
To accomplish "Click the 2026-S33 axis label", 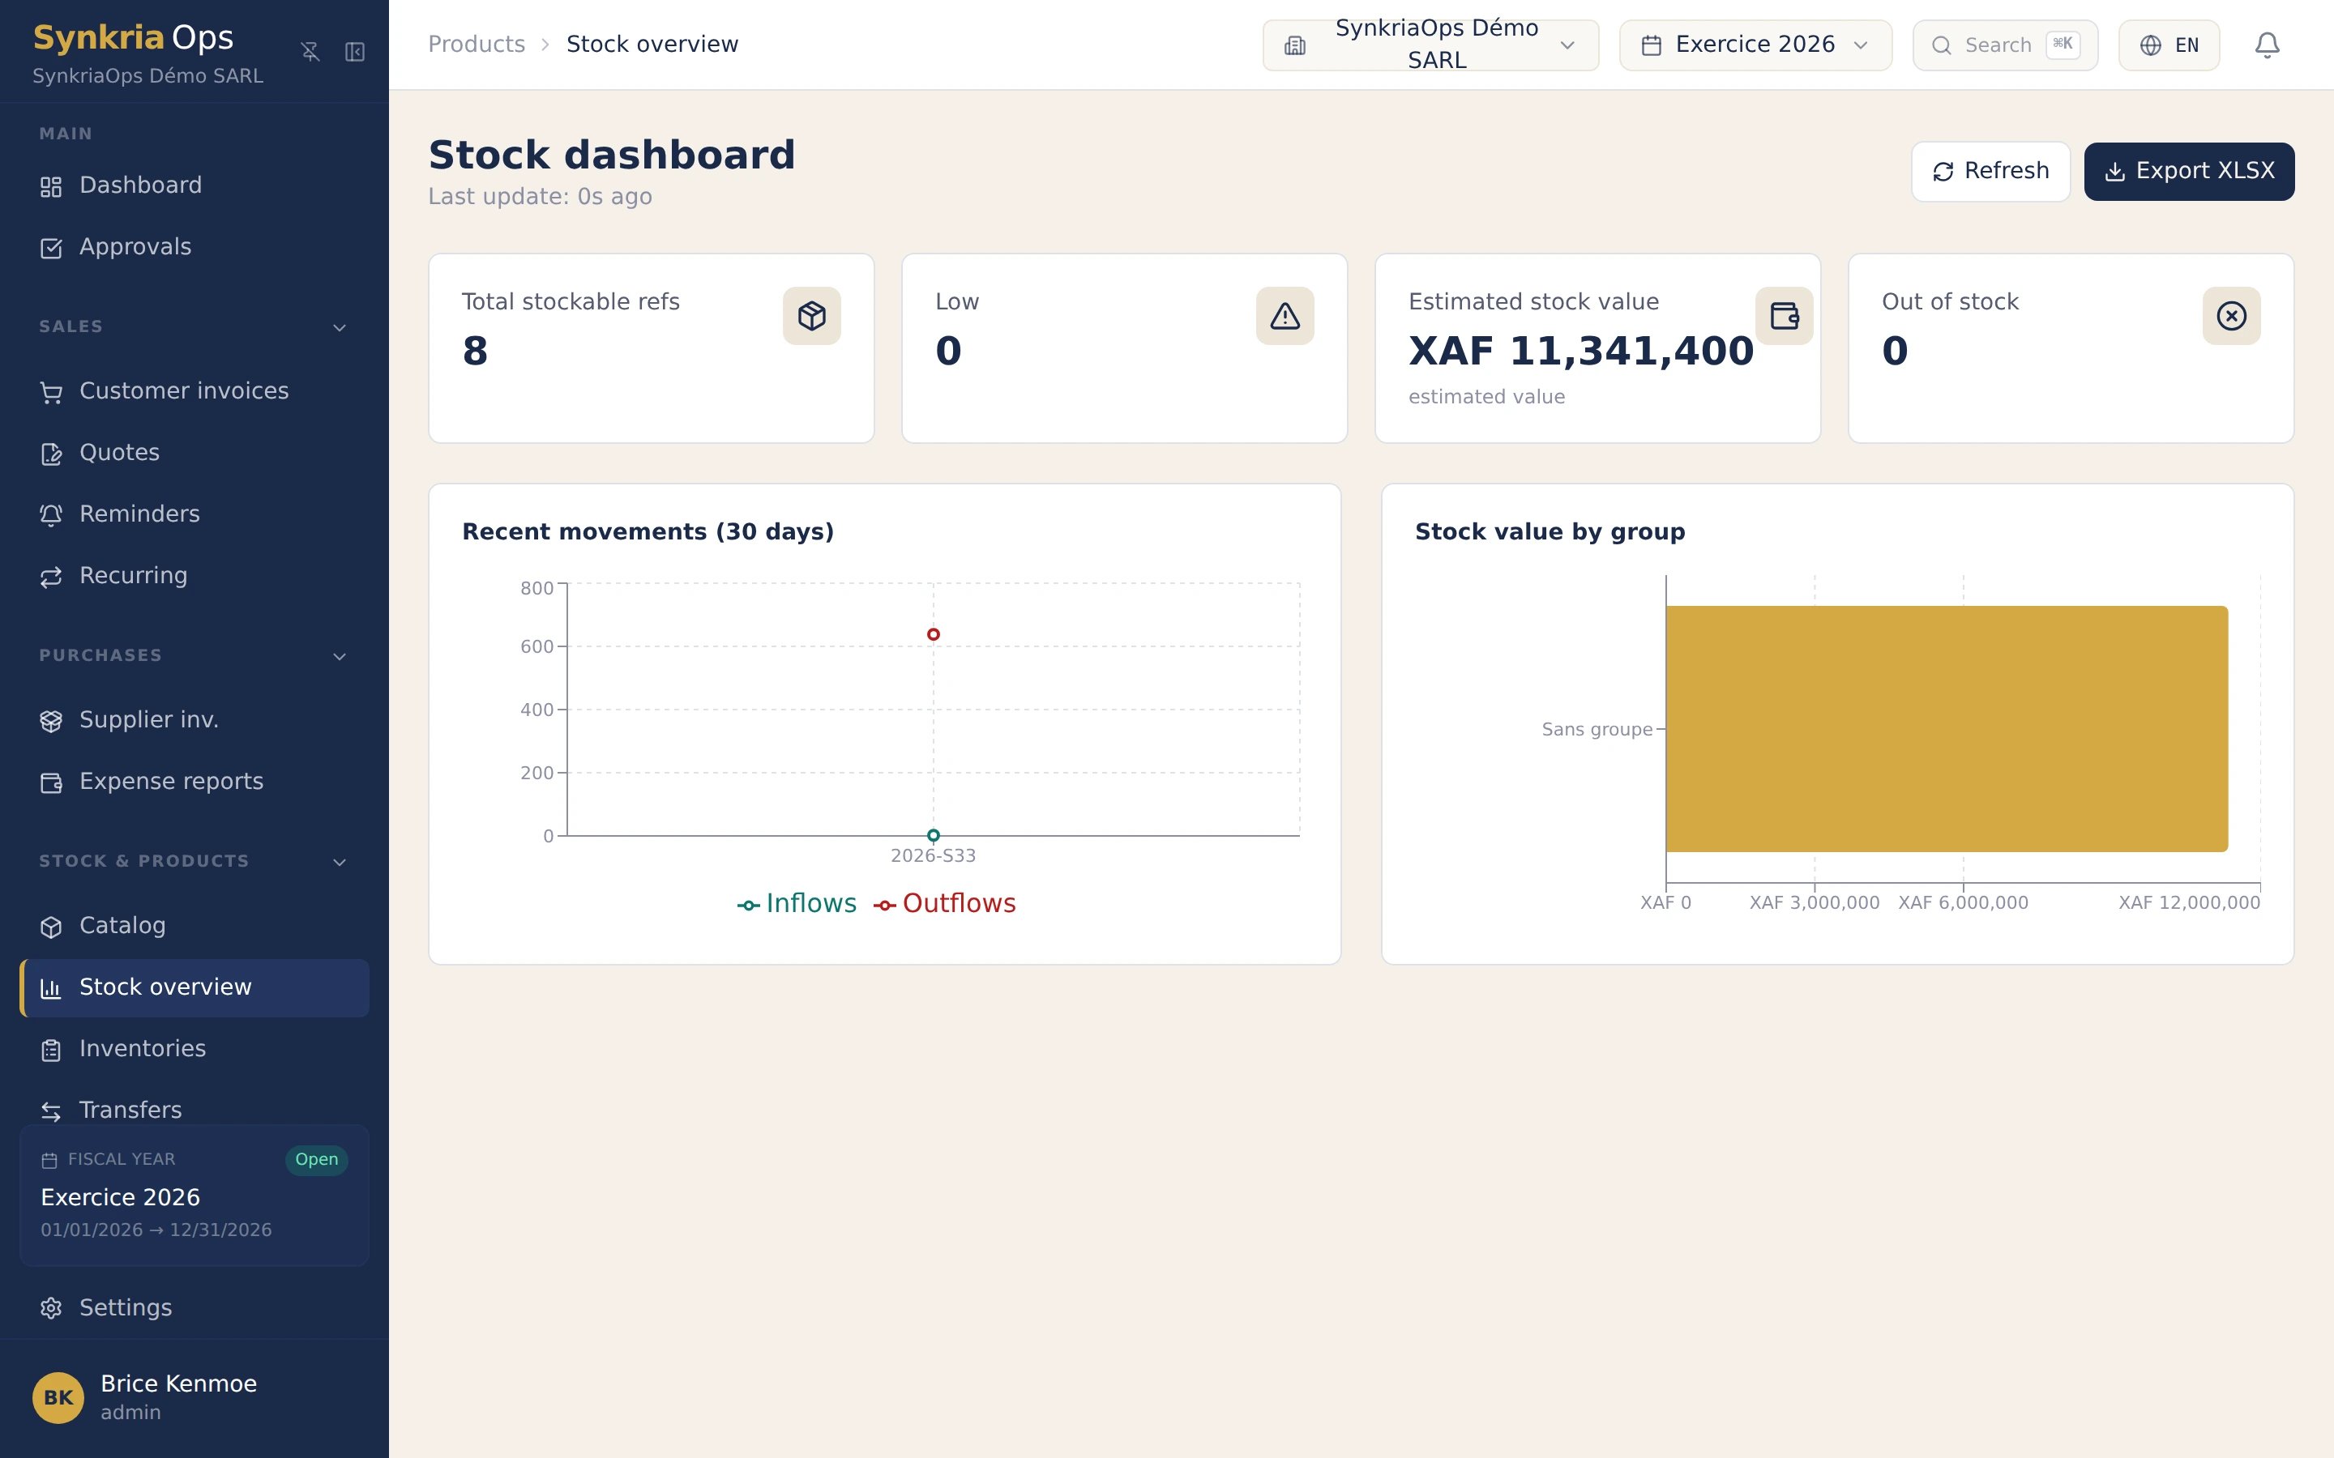I will [933, 856].
